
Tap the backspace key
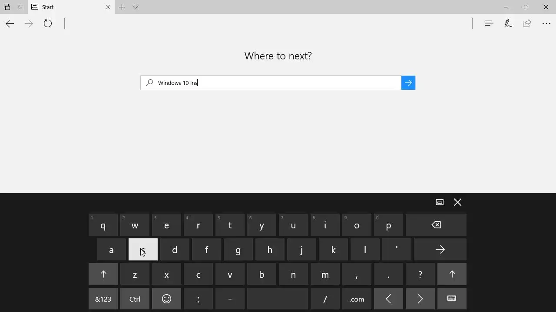(436, 225)
